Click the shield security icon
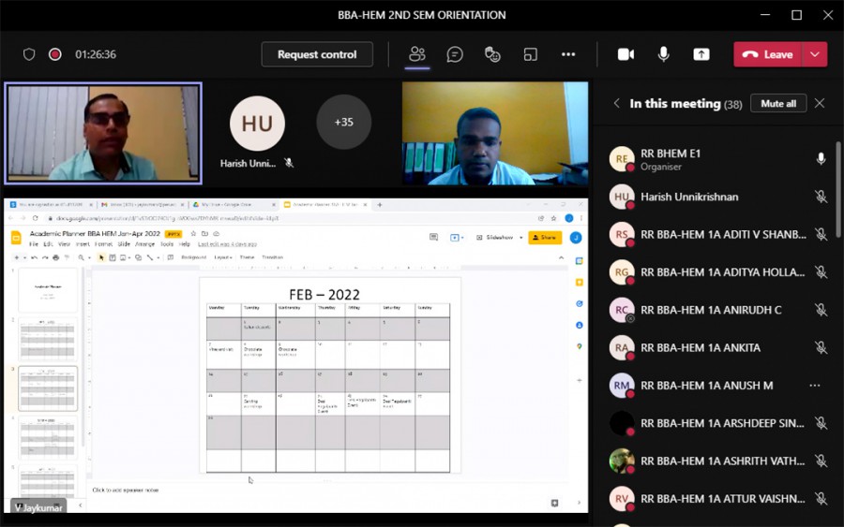Image resolution: width=844 pixels, height=527 pixels. point(29,54)
